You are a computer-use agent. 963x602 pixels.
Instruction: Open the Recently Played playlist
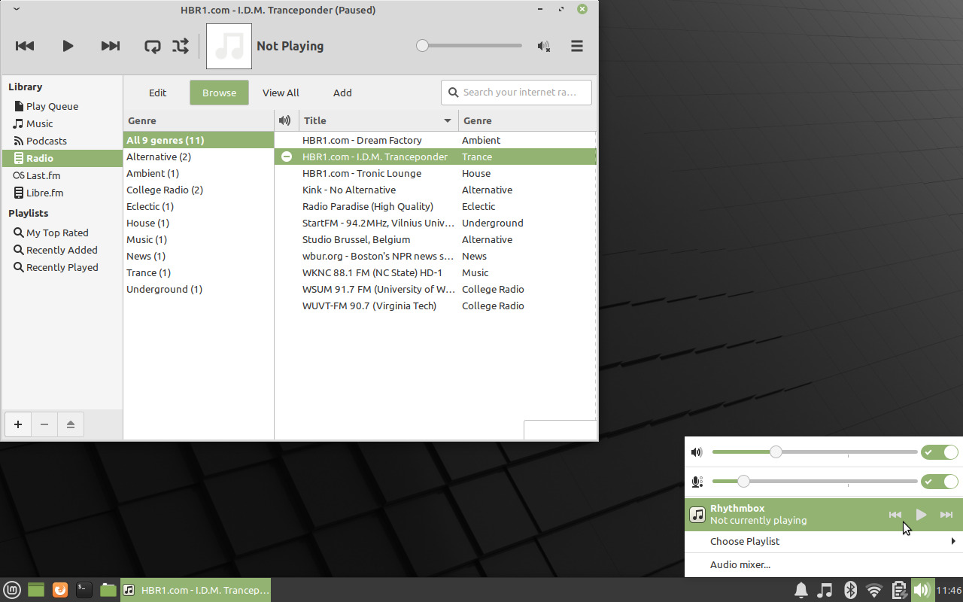[62, 267]
